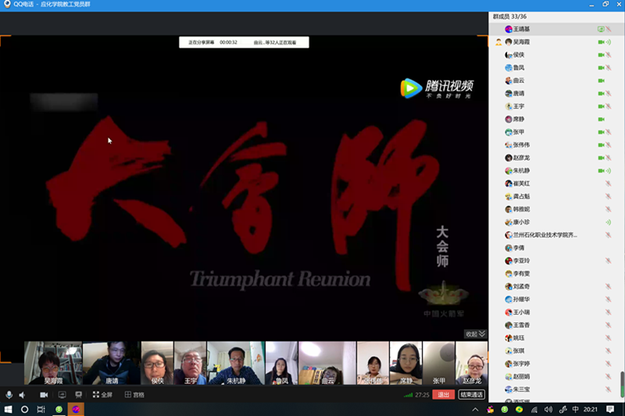Select member 王靖基 in the member list
Screen dimensions: 625x416
[522, 29]
